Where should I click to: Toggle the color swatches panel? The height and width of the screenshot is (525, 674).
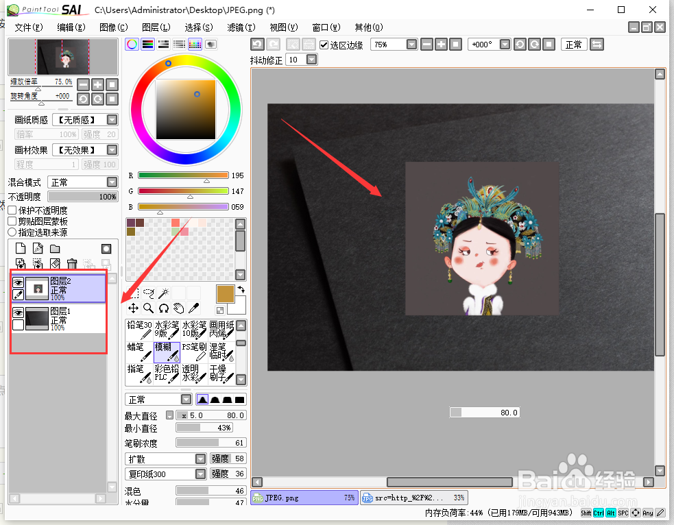pyautogui.click(x=195, y=45)
